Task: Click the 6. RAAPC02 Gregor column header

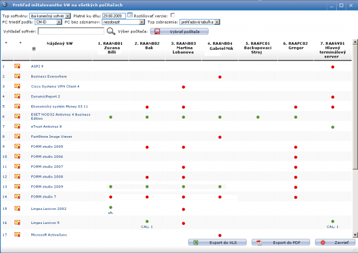Action: 296,45
